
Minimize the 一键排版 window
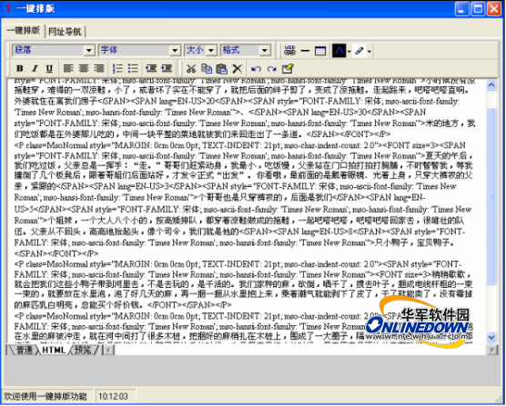461,9
